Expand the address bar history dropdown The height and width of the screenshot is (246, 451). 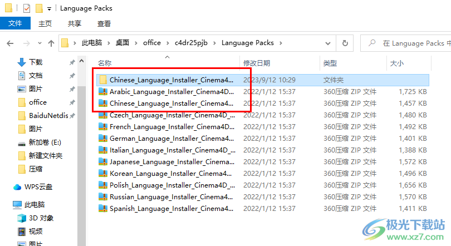click(327, 43)
